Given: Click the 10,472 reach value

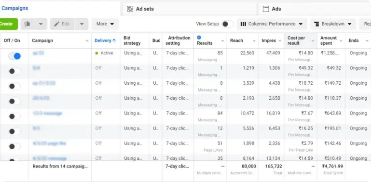Looking at the screenshot, I should click(x=247, y=113).
